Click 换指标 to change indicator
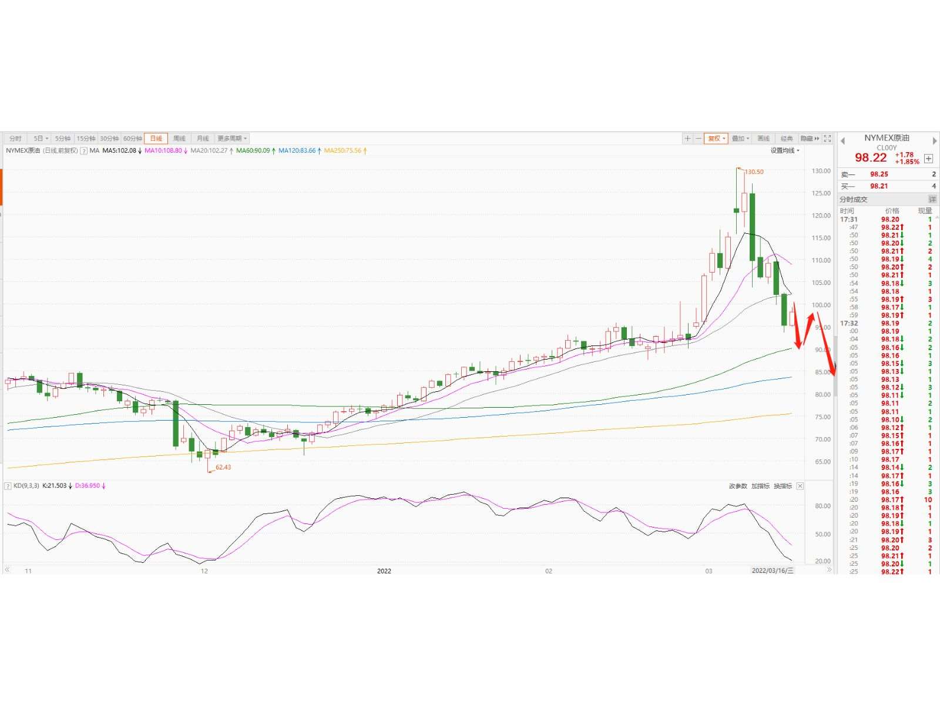Image resolution: width=940 pixels, height=705 pixels. tap(783, 486)
